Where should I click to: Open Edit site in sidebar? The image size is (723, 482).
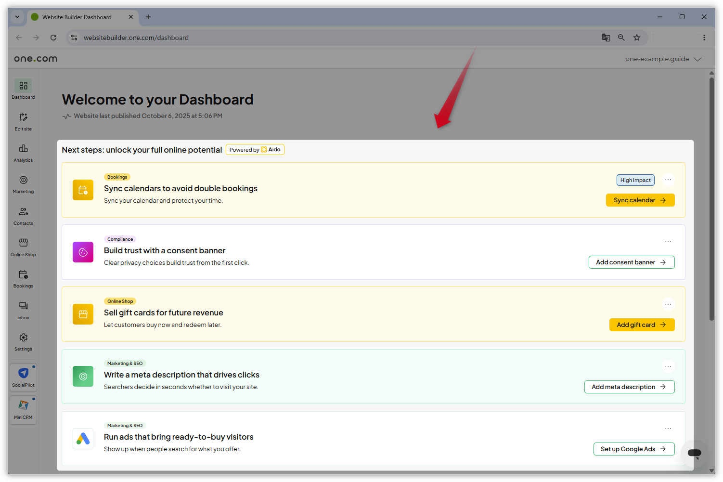(x=23, y=121)
